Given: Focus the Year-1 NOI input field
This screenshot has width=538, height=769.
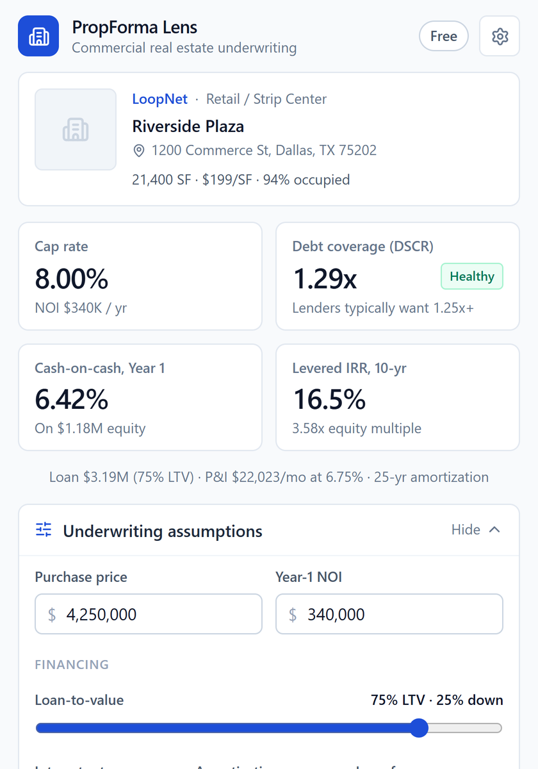Looking at the screenshot, I should click(389, 614).
